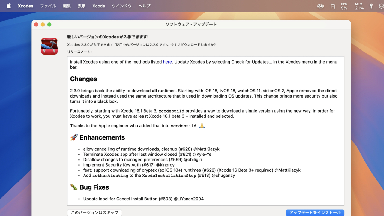Click the praying hands emoji
The height and width of the screenshot is (216, 384).
point(202,125)
